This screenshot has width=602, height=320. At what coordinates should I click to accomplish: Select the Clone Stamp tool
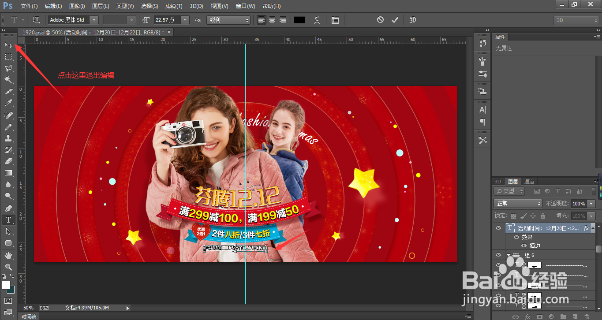tap(8, 138)
